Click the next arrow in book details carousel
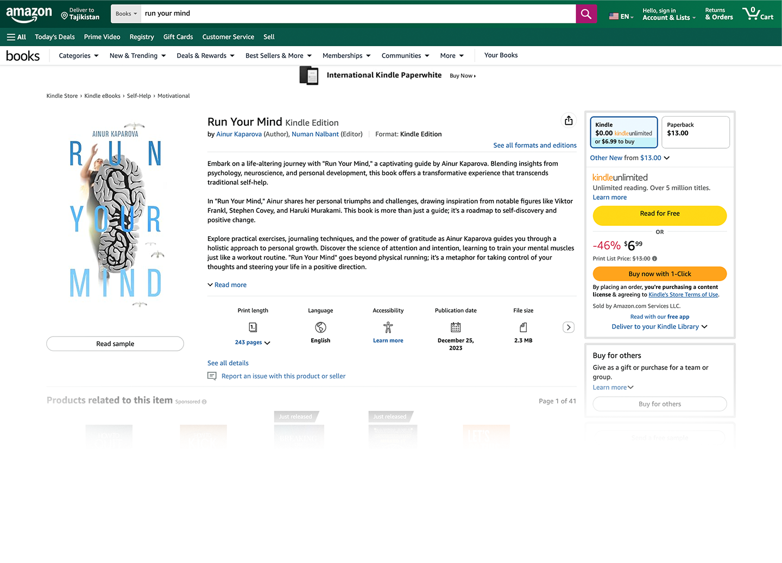Image resolution: width=782 pixels, height=563 pixels. pos(569,327)
